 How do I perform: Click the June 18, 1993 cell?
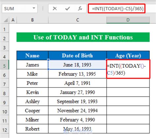tap(77, 65)
